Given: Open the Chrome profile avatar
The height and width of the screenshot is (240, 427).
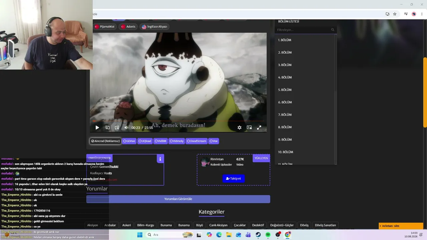Looking at the screenshot, I should pyautogui.click(x=414, y=14).
